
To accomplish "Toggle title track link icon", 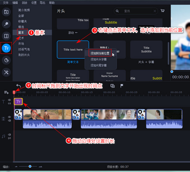I will [x=9, y=103].
